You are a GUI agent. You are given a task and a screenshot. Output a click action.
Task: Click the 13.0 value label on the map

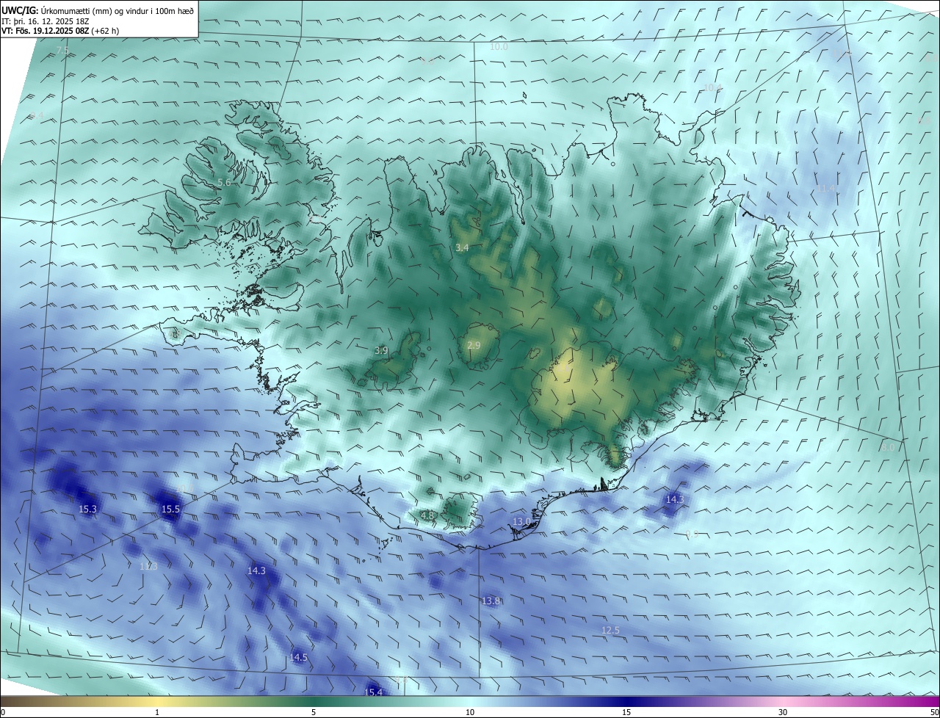click(521, 522)
